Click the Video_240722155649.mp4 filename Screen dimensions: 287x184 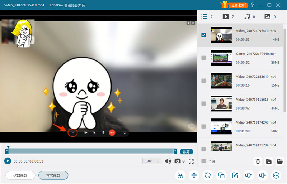[x=256, y=77]
